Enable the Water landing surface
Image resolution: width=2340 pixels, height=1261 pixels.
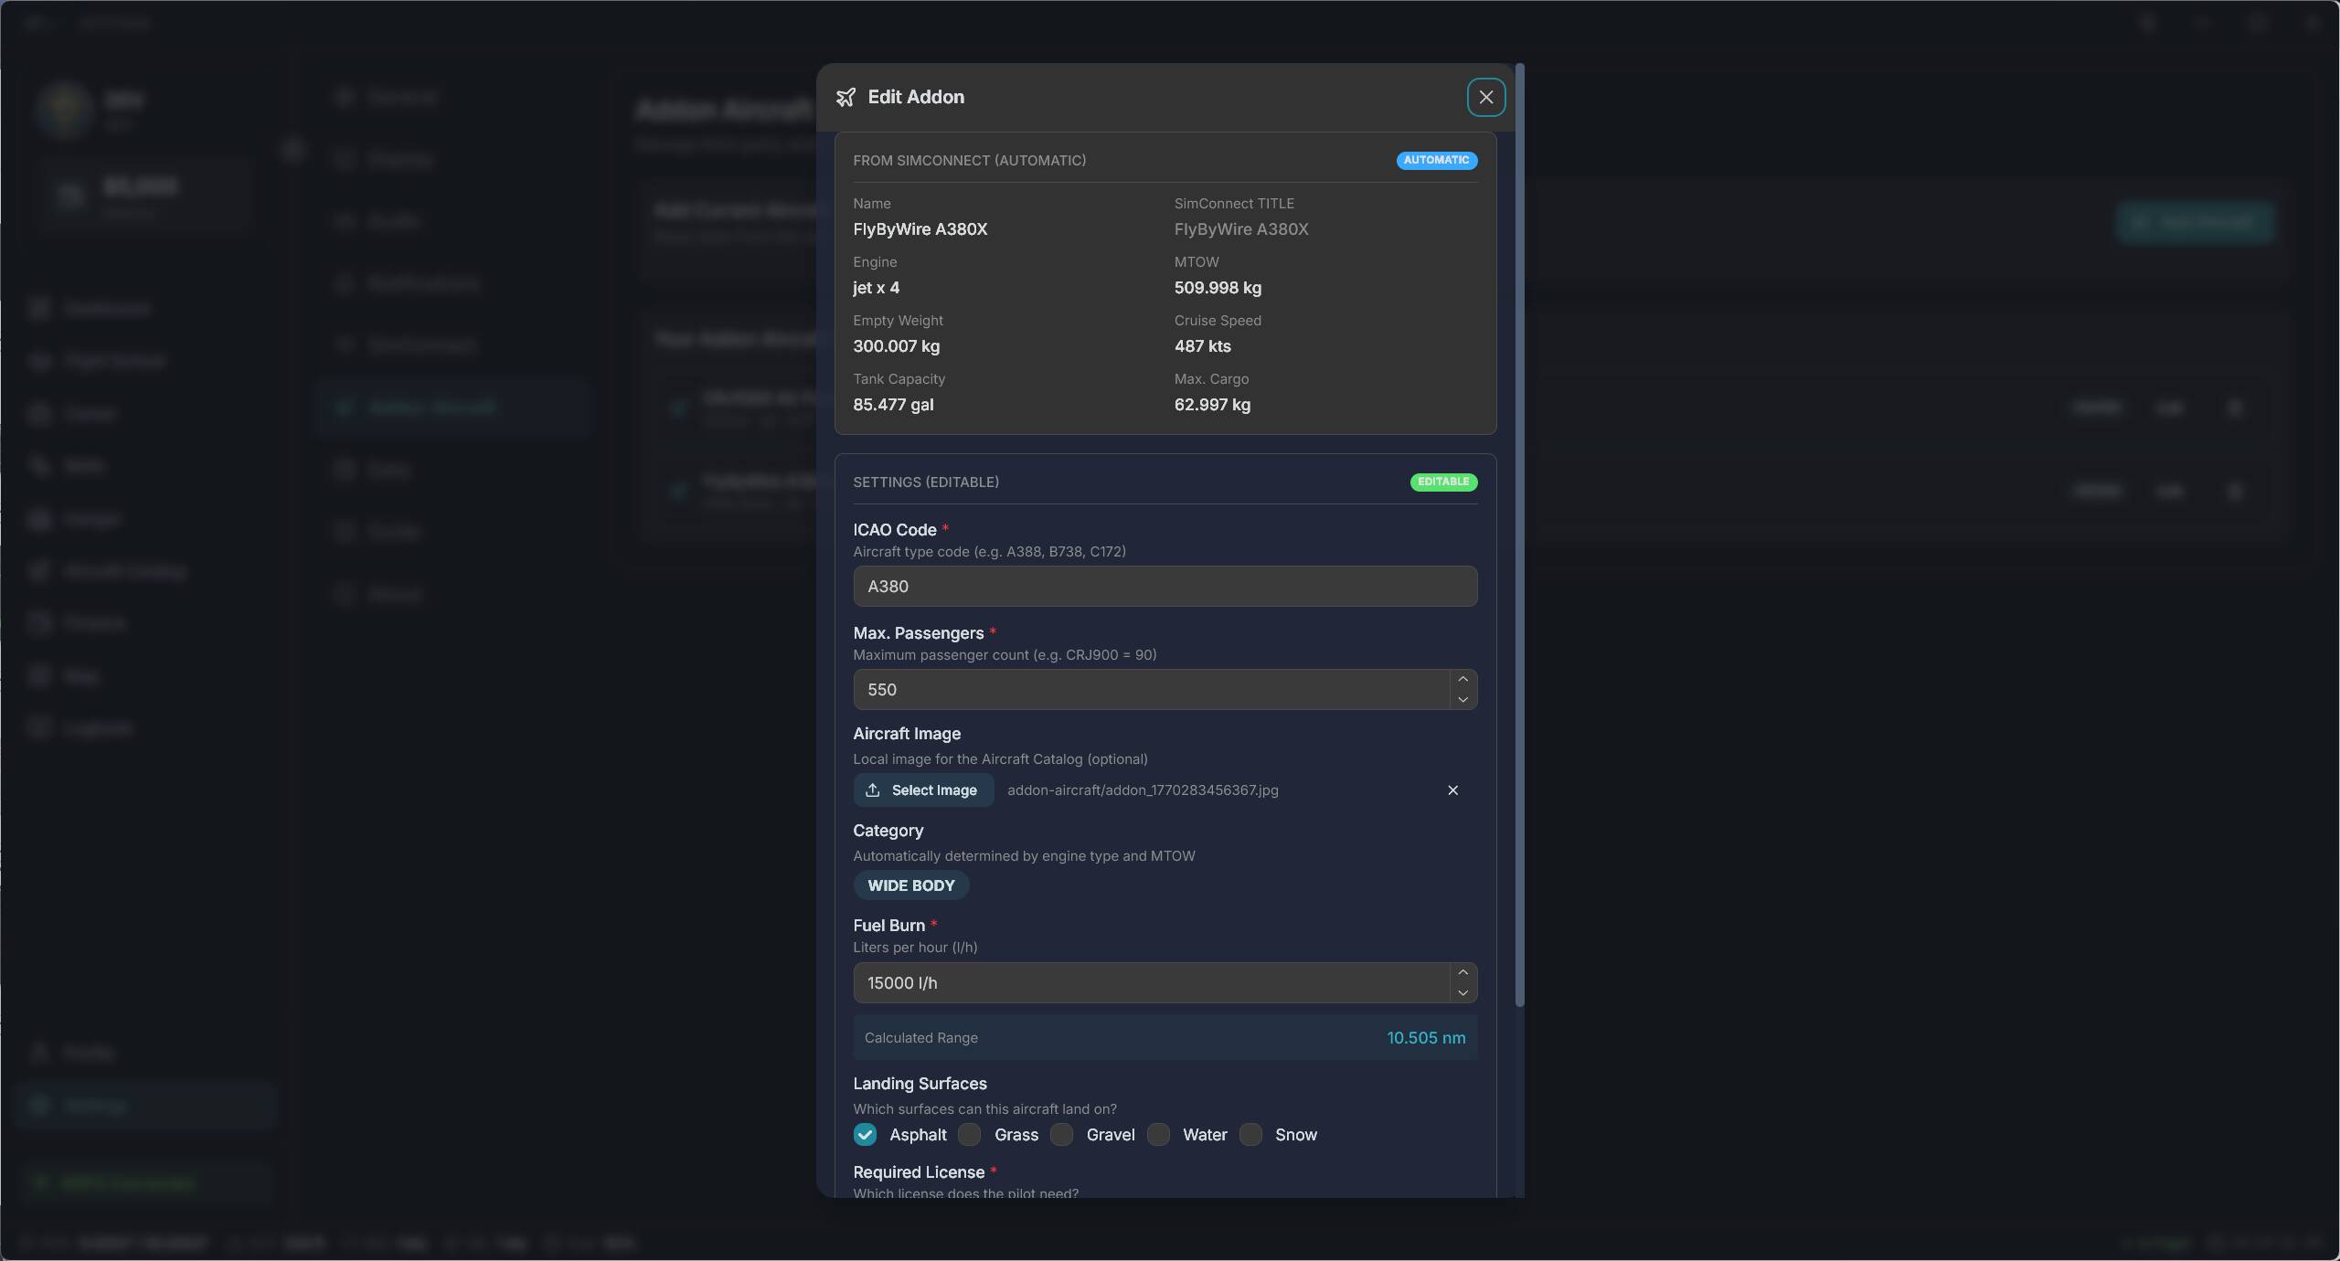click(x=1158, y=1135)
